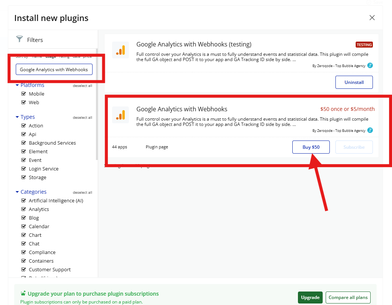
Task: Uncheck the Mobile platform checkbox
Action: click(x=23, y=94)
